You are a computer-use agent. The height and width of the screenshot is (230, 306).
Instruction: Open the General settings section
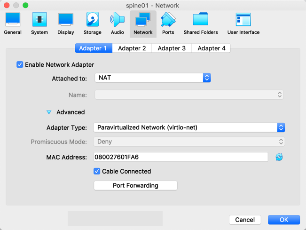13,24
